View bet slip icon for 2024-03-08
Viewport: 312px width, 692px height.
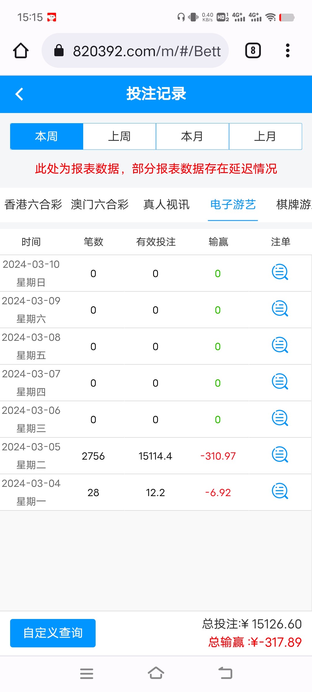[x=280, y=345]
